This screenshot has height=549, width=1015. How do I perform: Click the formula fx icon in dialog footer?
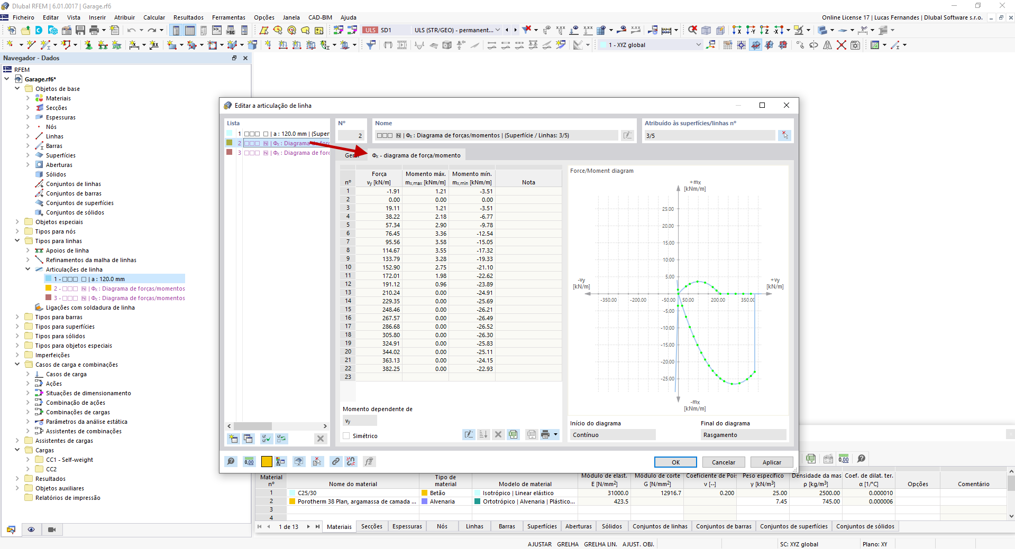pos(369,462)
